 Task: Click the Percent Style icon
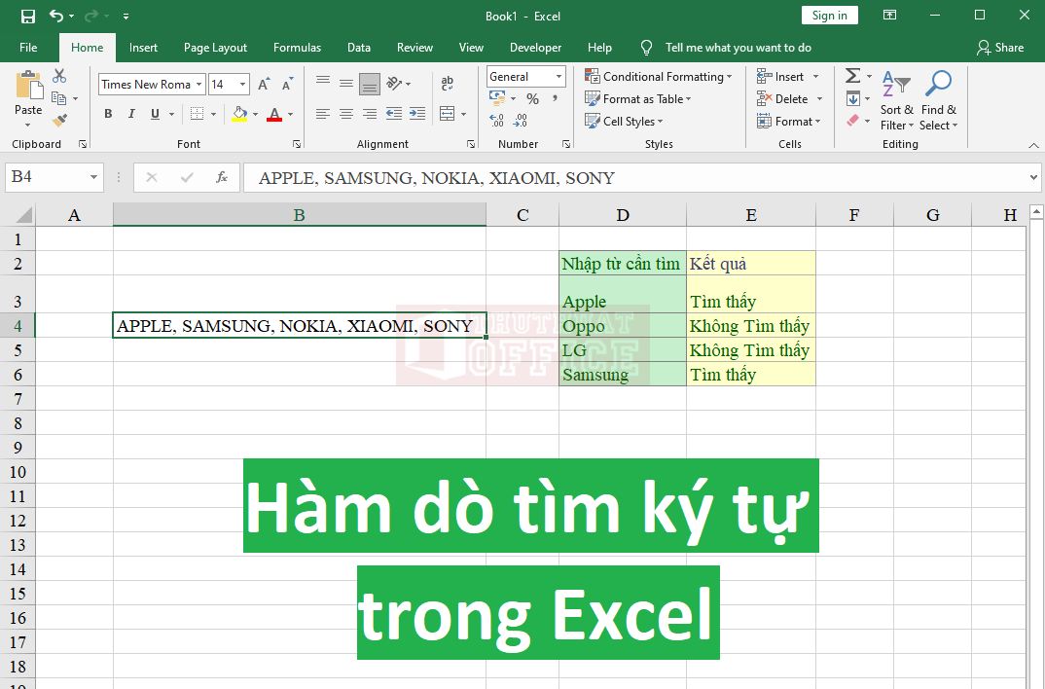532,99
